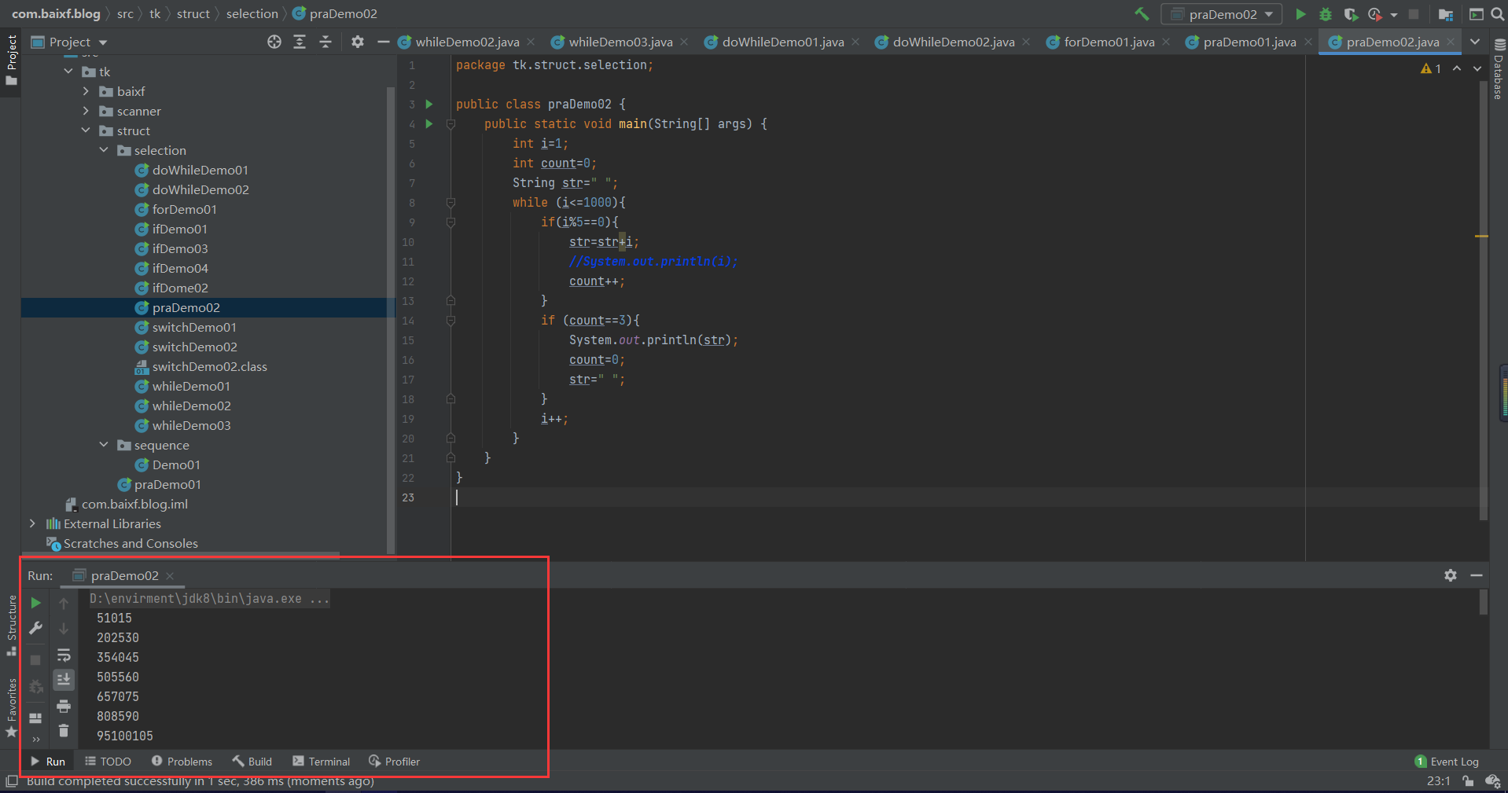Click the run gutter arrow on line 4
The height and width of the screenshot is (793, 1508).
click(429, 123)
